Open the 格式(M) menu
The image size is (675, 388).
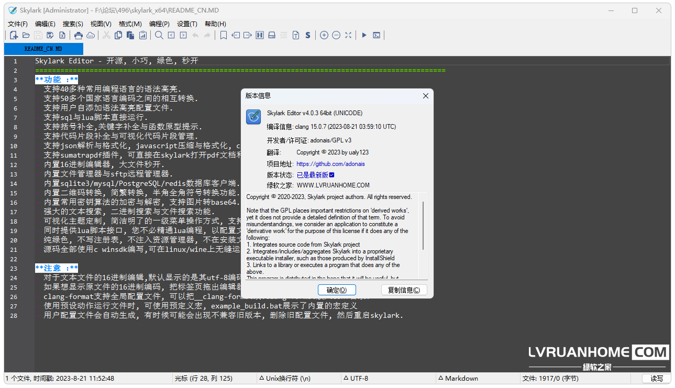coord(130,24)
